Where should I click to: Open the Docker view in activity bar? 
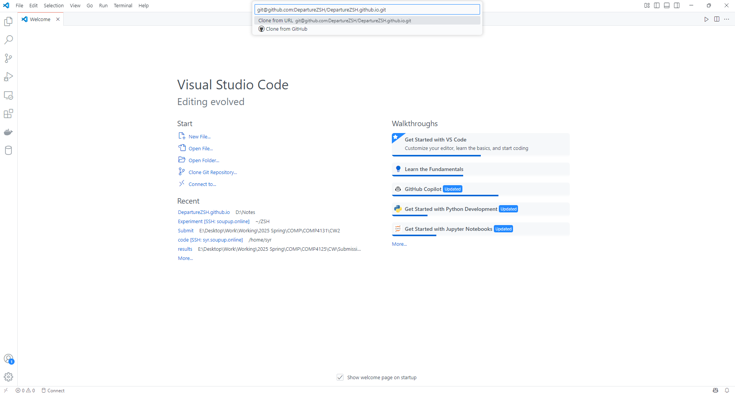pos(8,132)
